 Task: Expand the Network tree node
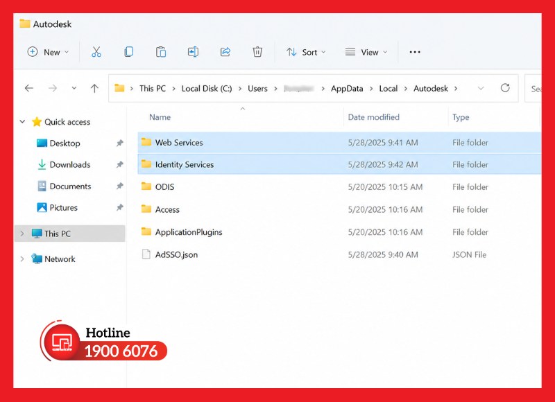22,259
